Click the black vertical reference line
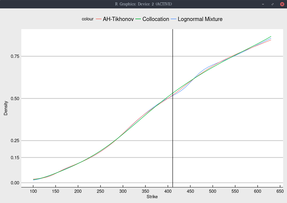Viewport: 287px width, 203px height. point(173,108)
